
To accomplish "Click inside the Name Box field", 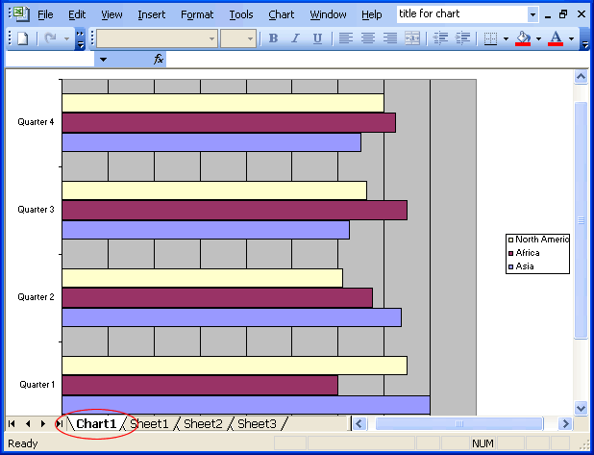I will 50,59.
